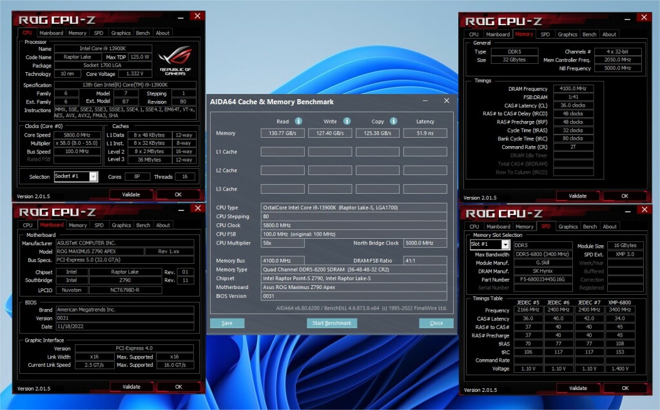Click the CAS# Latency 36.0 clocks value
The image size is (660, 410).
click(573, 105)
